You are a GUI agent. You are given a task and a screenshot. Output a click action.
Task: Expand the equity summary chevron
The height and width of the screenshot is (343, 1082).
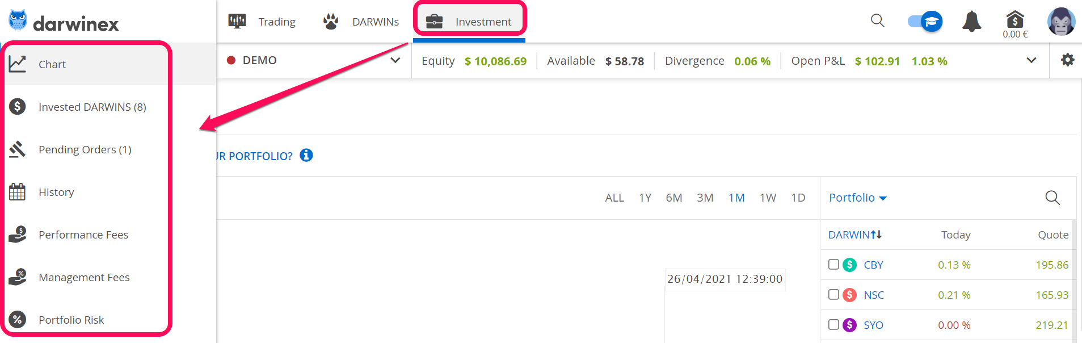tap(1031, 60)
